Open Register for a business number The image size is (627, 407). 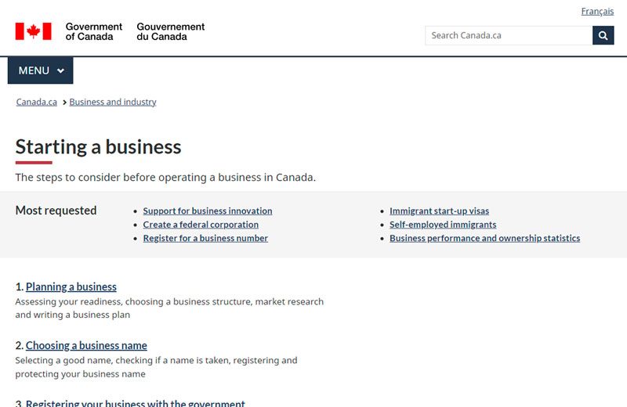(x=205, y=238)
